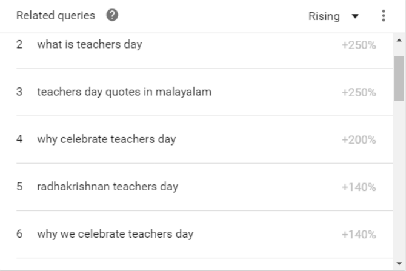
Task: Select the "why celebrate teachers day" query
Action: coord(106,139)
